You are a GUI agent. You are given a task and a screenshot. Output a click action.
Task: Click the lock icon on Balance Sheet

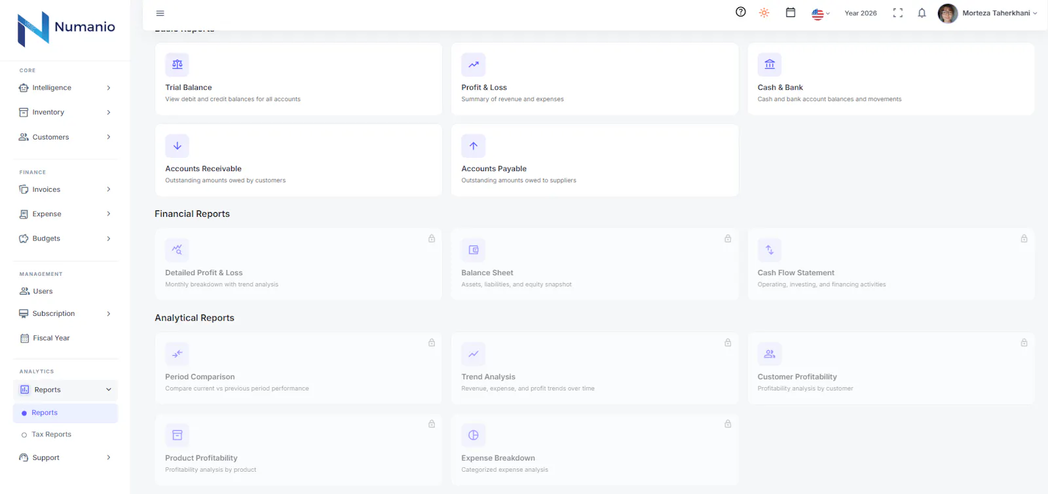click(728, 238)
